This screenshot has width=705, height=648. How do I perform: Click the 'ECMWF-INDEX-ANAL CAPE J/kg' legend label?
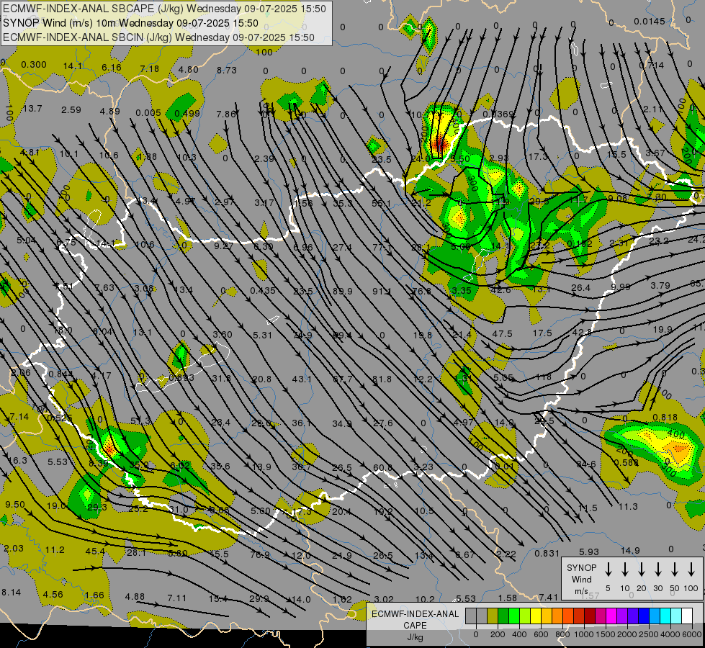[x=415, y=625]
